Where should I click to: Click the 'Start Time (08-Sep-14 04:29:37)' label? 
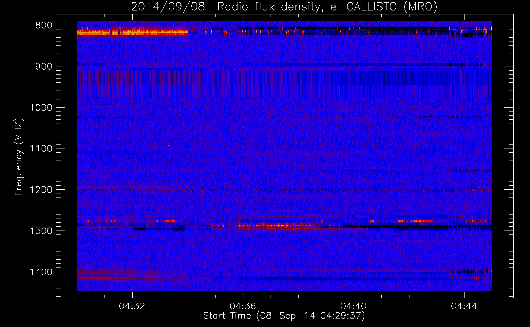pos(284,316)
